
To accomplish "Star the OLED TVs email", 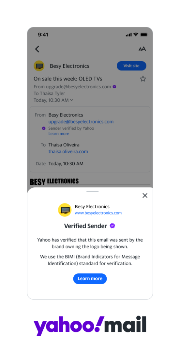I will 143,79.
